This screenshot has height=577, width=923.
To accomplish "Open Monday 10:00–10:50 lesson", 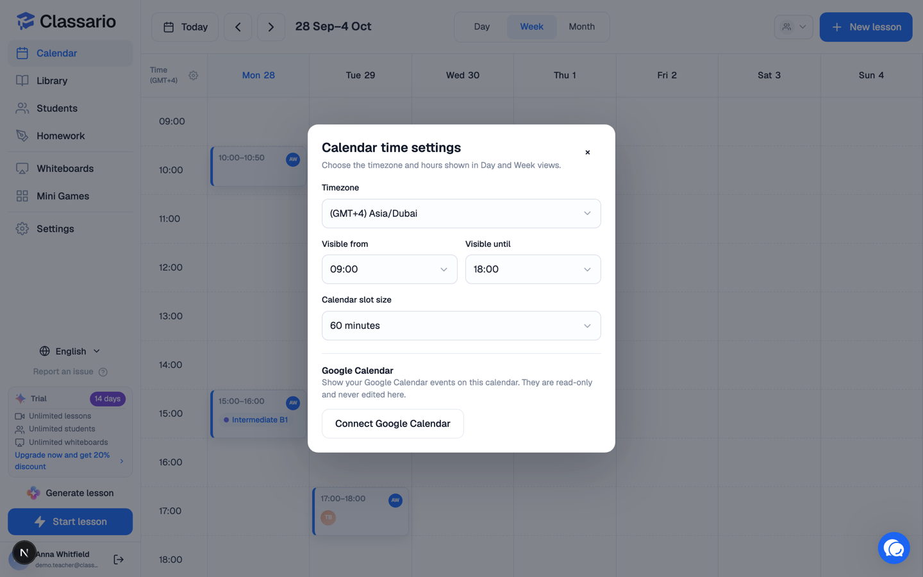I will (x=258, y=167).
